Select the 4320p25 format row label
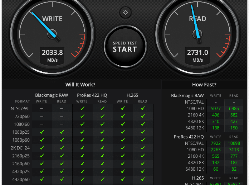Screen dimensions: 249x185 coord(21,172)
